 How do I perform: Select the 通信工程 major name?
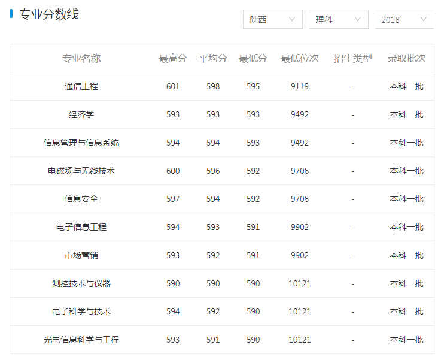tap(81, 86)
